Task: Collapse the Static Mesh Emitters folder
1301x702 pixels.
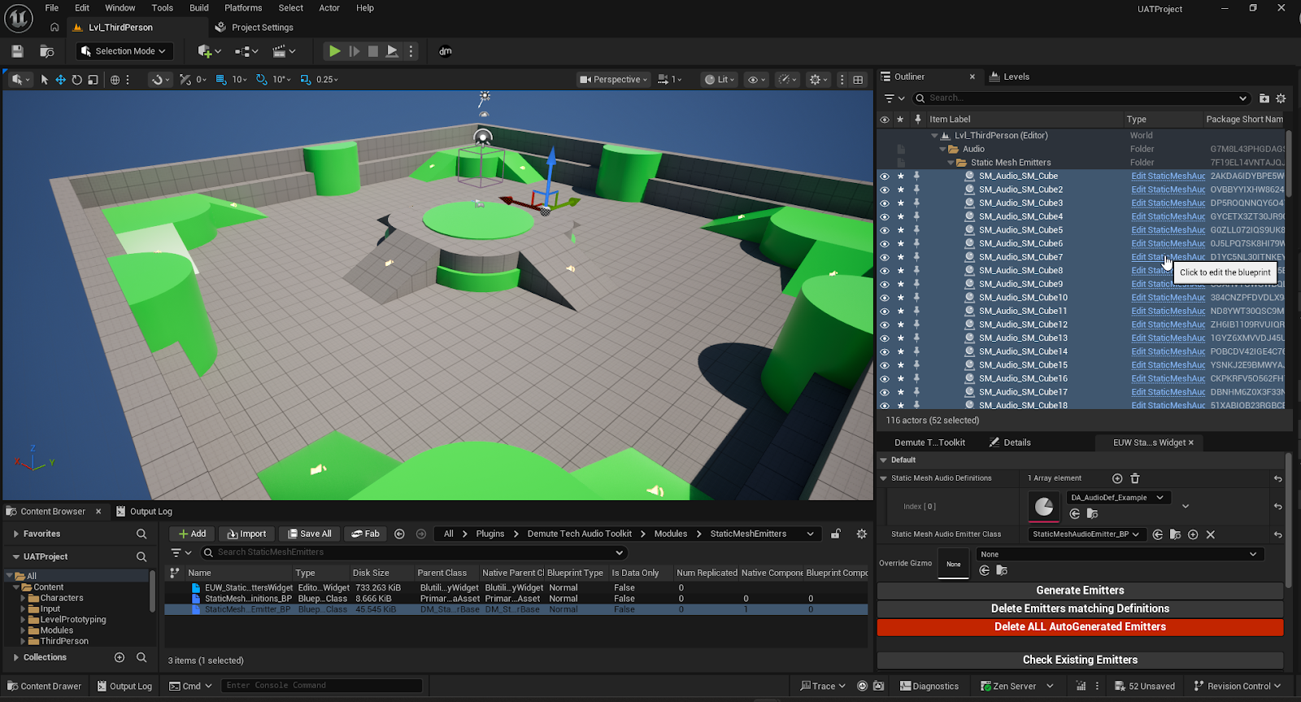Action: coord(951,163)
